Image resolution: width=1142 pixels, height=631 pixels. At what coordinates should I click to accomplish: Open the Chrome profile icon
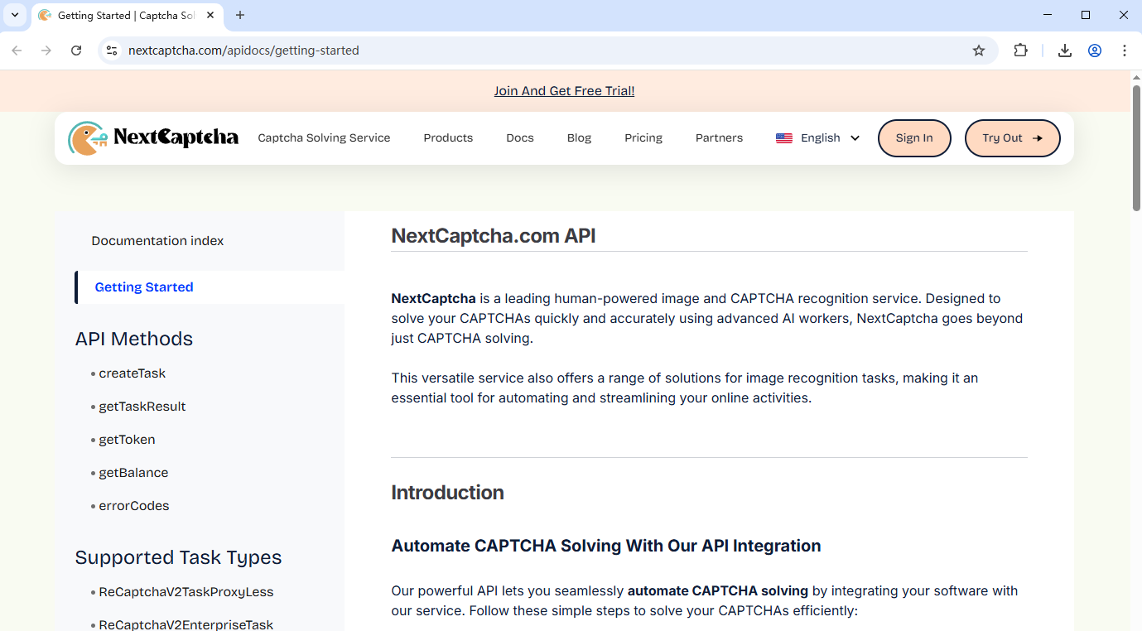[1095, 51]
